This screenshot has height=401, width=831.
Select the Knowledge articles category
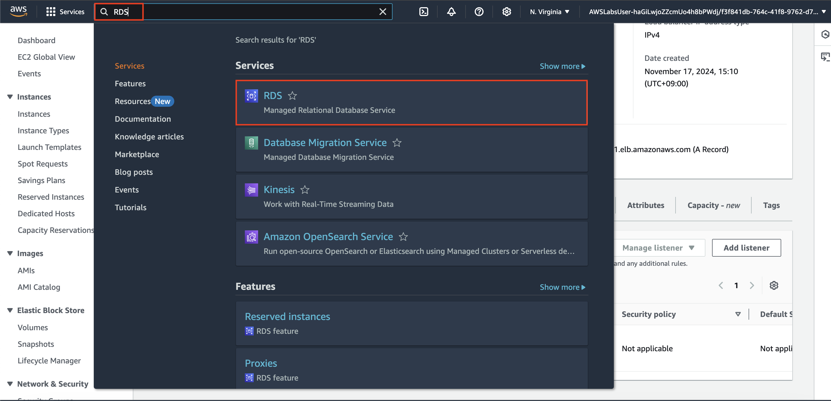tap(149, 137)
